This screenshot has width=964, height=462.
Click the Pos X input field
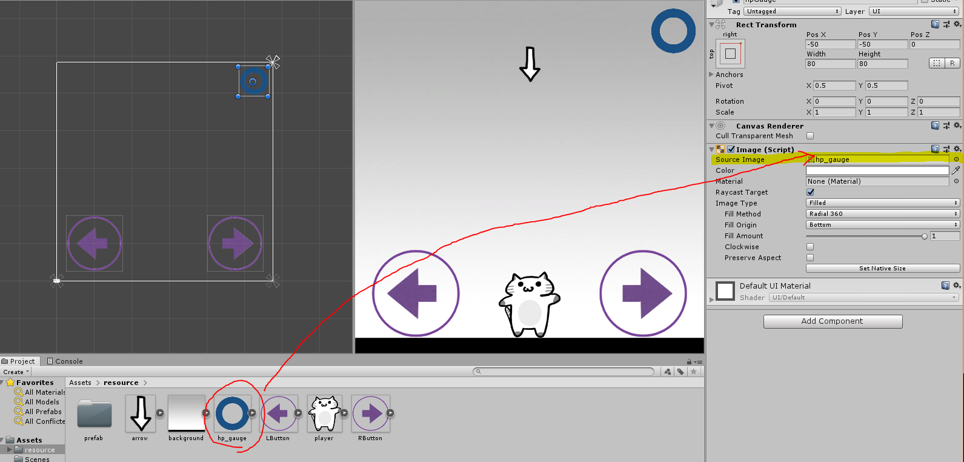pyautogui.click(x=830, y=44)
